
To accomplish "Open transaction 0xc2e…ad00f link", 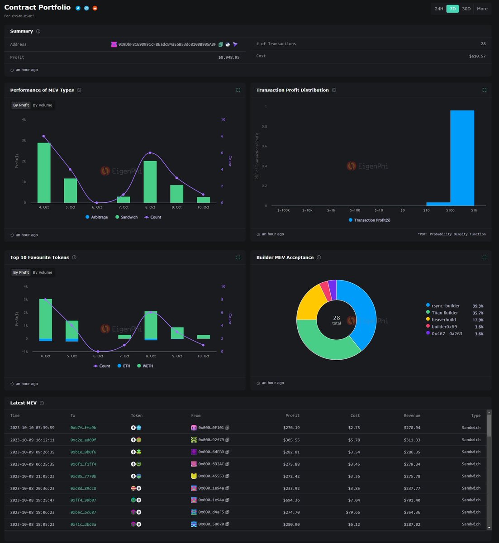I will (x=82, y=439).
